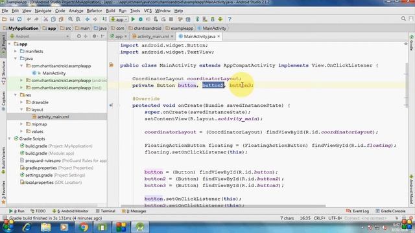Open the Terminal tool window

106,211
